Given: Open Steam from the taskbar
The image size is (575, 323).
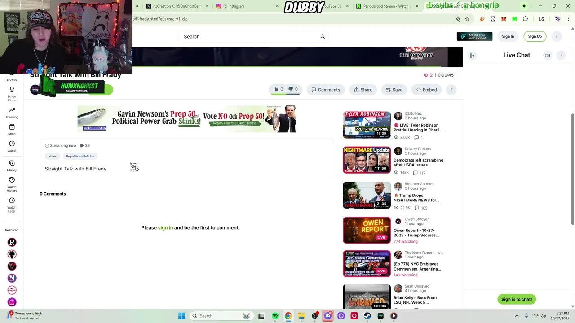Looking at the screenshot, I should point(367,316).
